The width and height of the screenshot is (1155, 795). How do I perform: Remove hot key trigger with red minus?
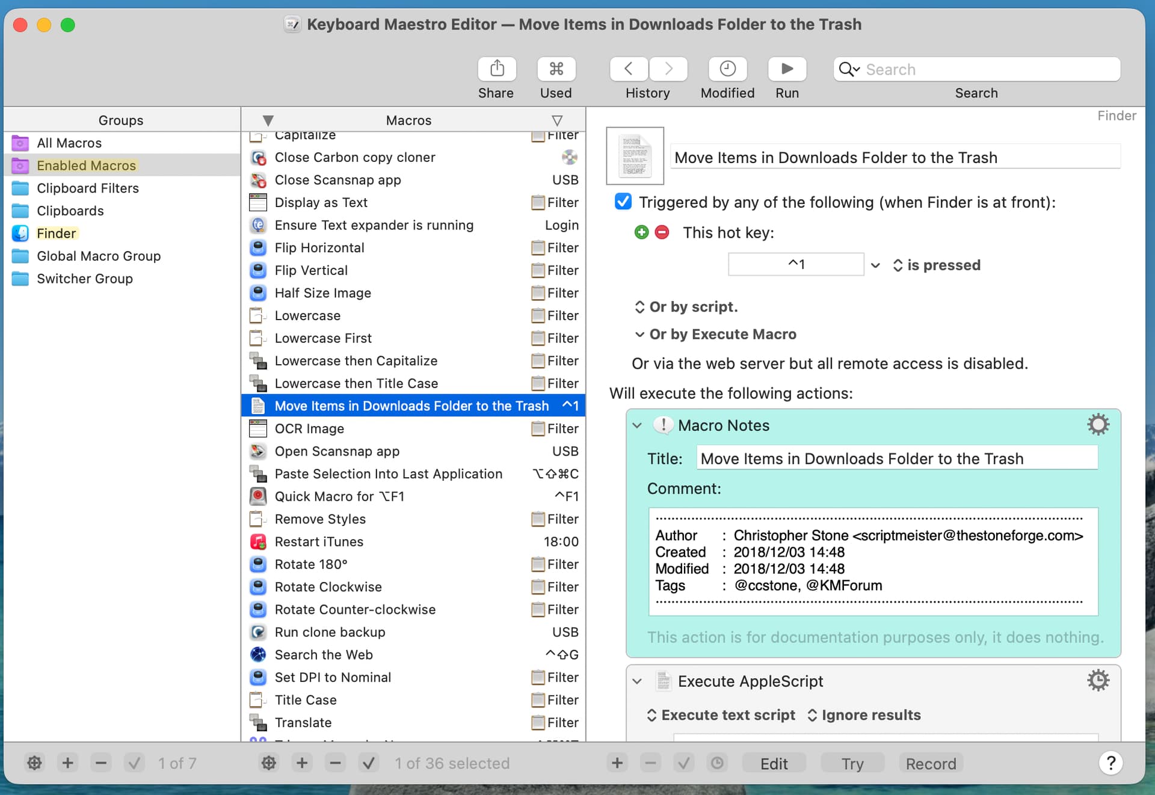tap(662, 232)
